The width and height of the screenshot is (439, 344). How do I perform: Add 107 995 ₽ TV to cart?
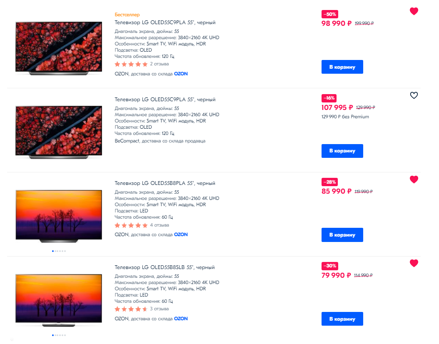tap(342, 151)
